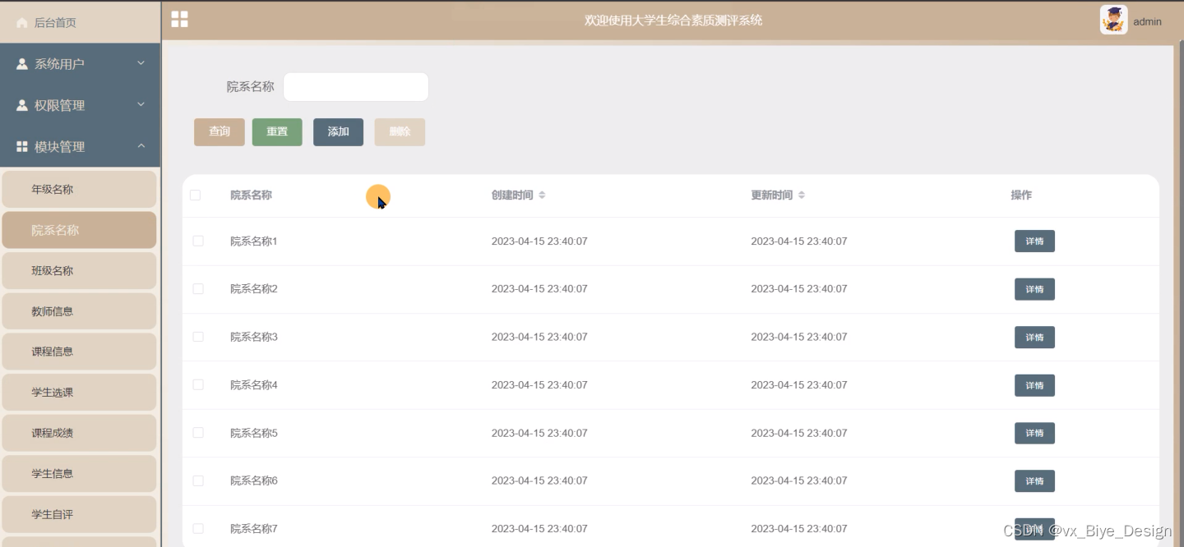Check the box for 院系名称5 row

coord(198,433)
